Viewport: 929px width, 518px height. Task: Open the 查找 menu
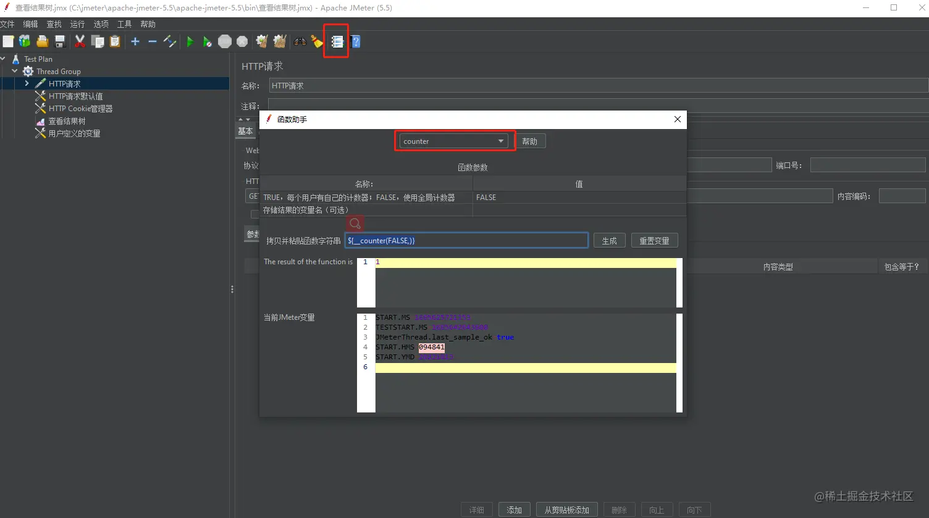[x=54, y=24]
